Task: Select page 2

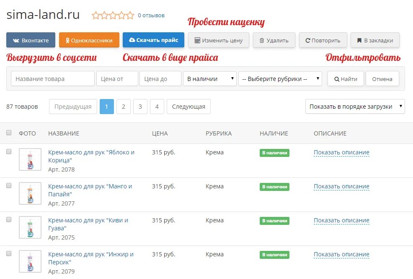Action: pyautogui.click(x=124, y=107)
